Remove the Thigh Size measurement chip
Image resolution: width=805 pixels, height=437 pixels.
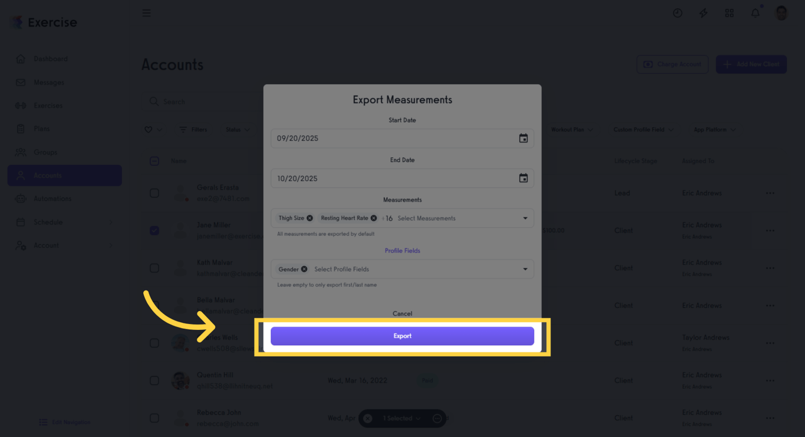click(309, 217)
